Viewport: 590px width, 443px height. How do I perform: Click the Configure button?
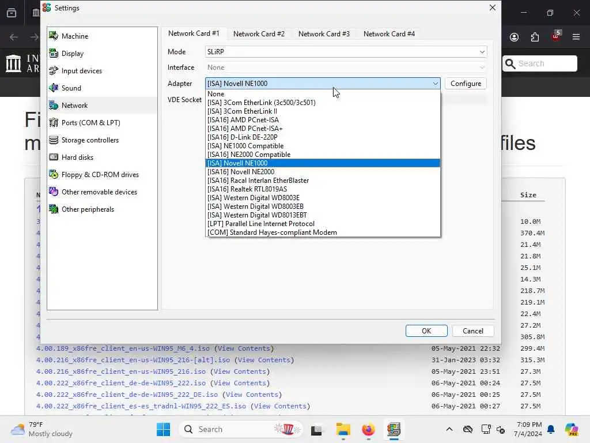pyautogui.click(x=466, y=83)
